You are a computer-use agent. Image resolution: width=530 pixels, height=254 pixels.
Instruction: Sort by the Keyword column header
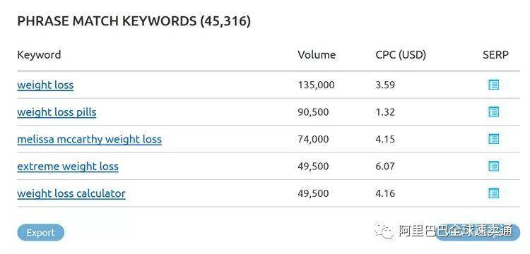pos(39,54)
